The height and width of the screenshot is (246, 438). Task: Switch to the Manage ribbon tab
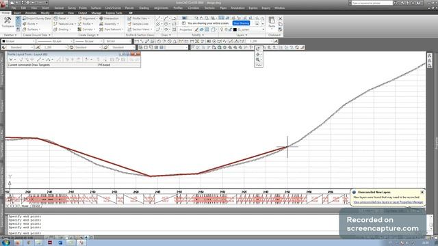click(x=96, y=13)
